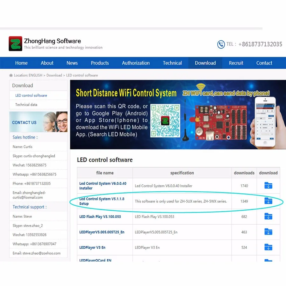Screen dimensions: 286x286
Task: Click the ZhongHang Software site title
Action: point(52,41)
